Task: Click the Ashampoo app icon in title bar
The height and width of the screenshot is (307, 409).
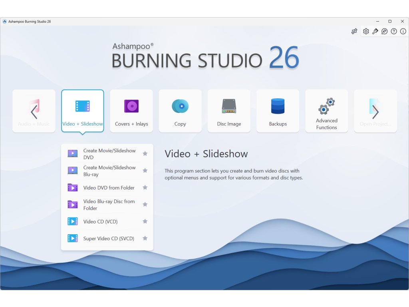Action: coord(4,22)
